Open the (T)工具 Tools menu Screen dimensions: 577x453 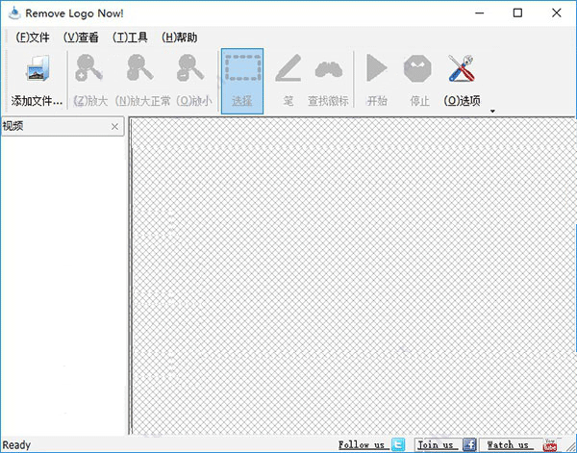point(130,38)
